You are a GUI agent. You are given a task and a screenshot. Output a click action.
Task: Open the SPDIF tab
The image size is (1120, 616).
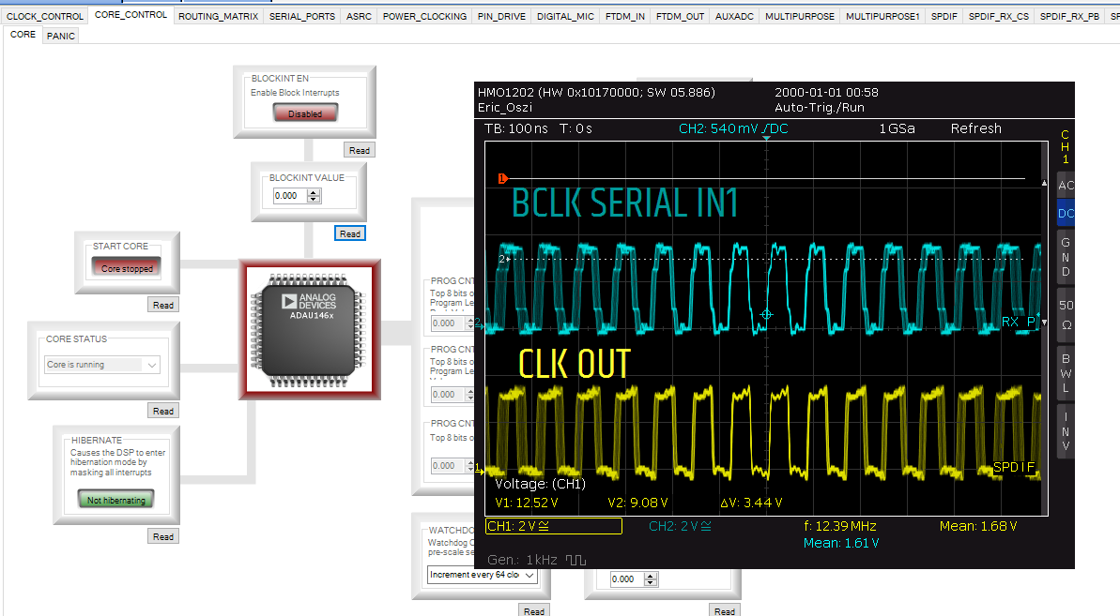tap(944, 16)
